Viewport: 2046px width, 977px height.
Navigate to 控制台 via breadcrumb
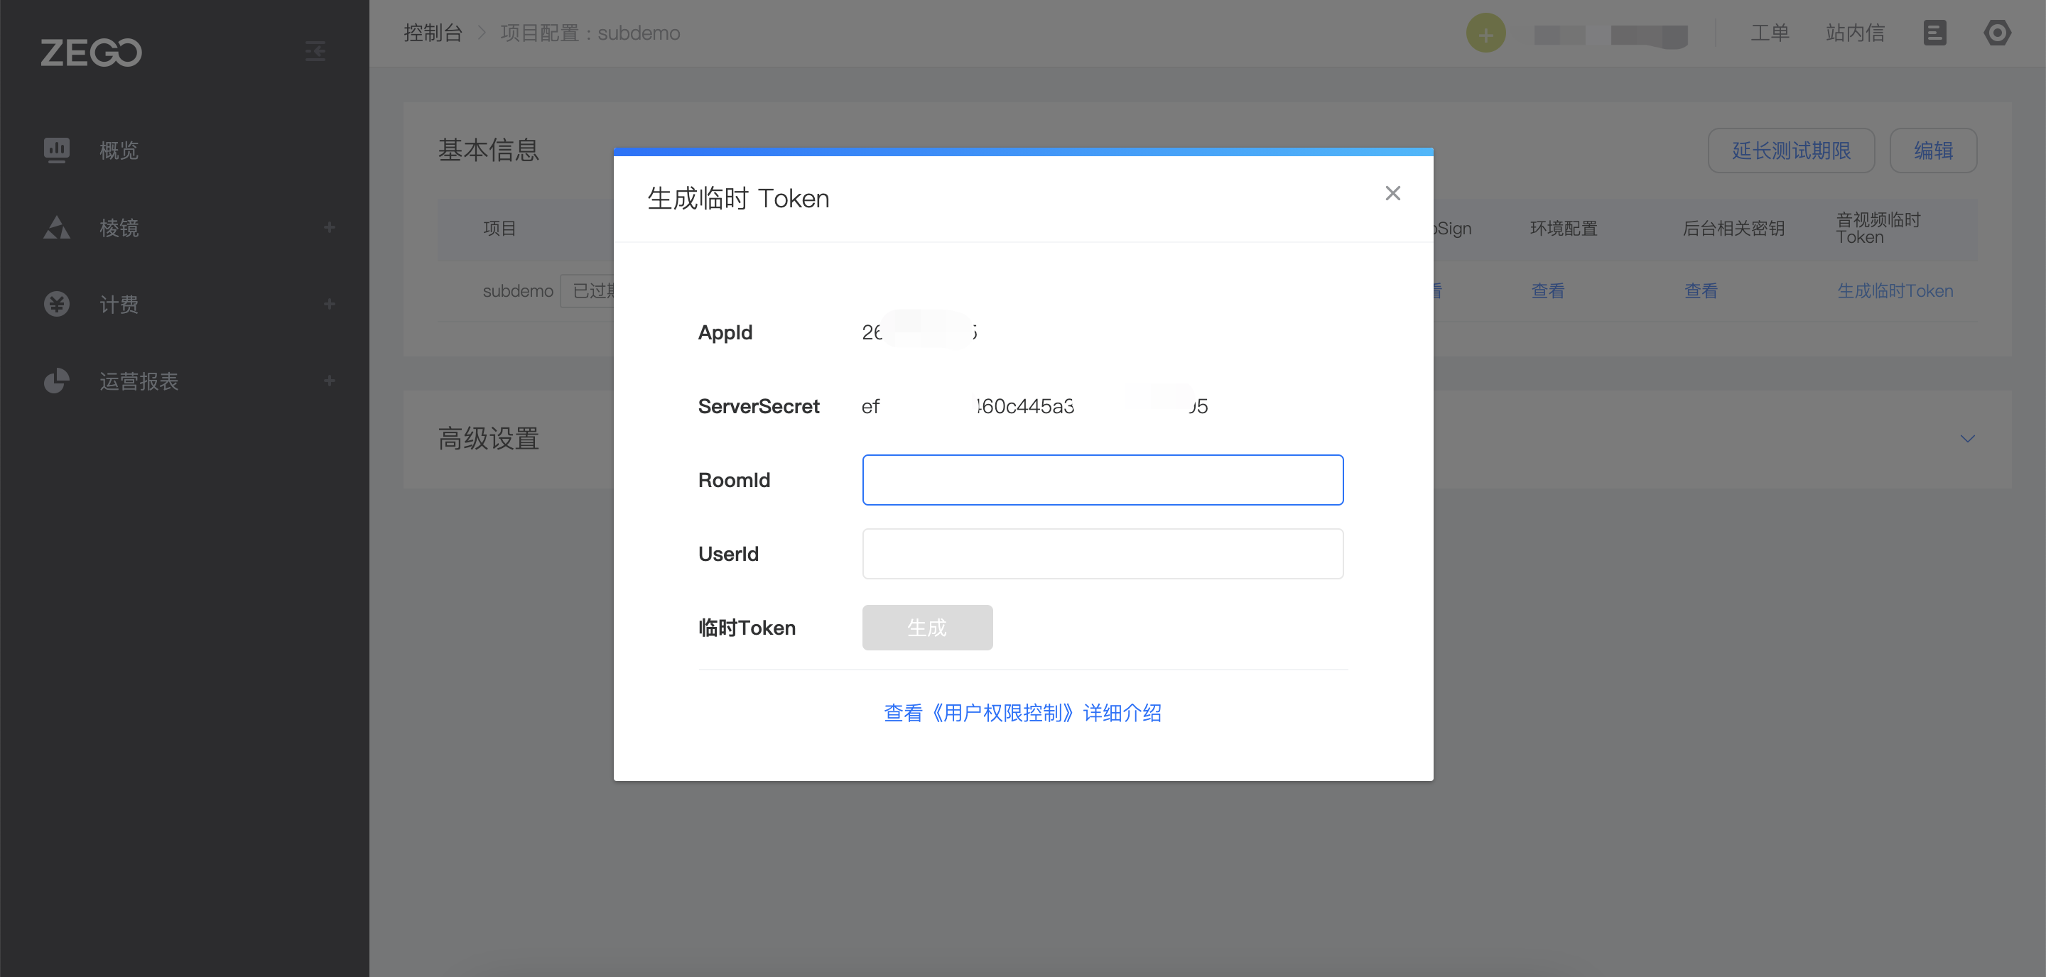(x=433, y=33)
